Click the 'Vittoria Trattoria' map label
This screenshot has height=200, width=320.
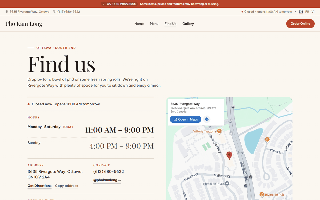[205, 131]
